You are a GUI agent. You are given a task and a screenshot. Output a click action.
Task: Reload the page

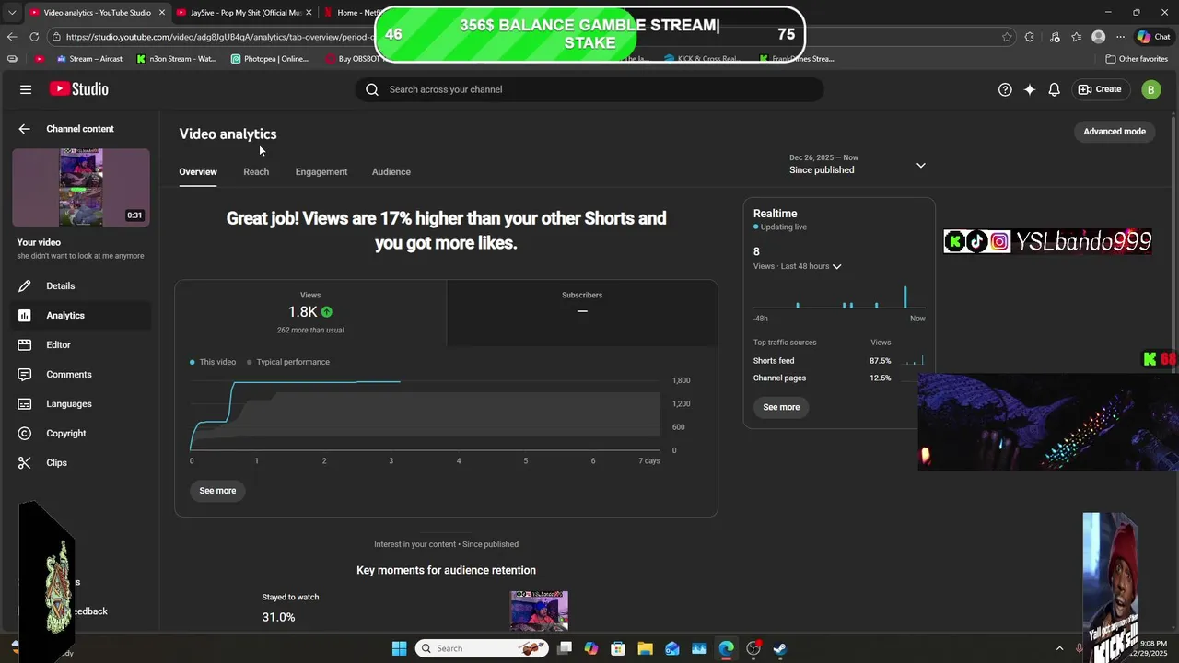(x=34, y=37)
